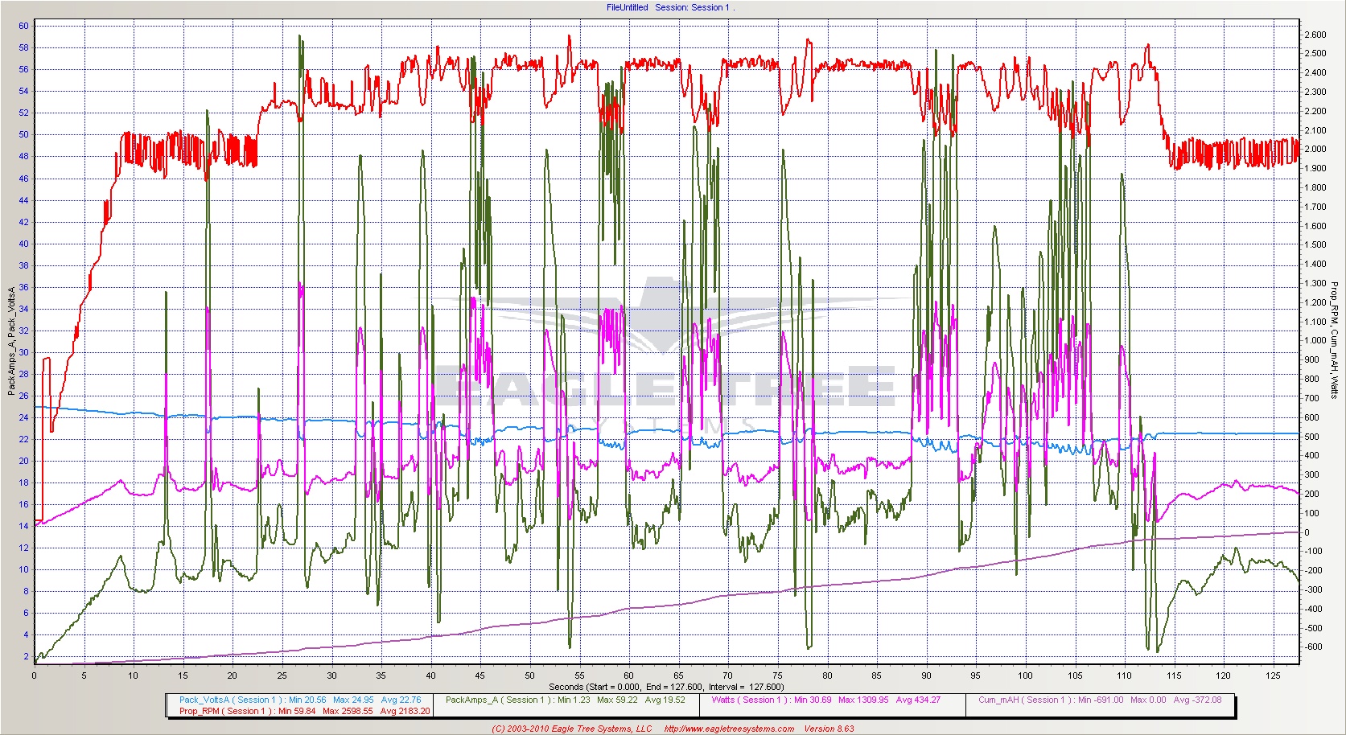Viewport: 1346px width, 735px height.
Task: Click the -600 tick on right axis
Action: point(1314,647)
